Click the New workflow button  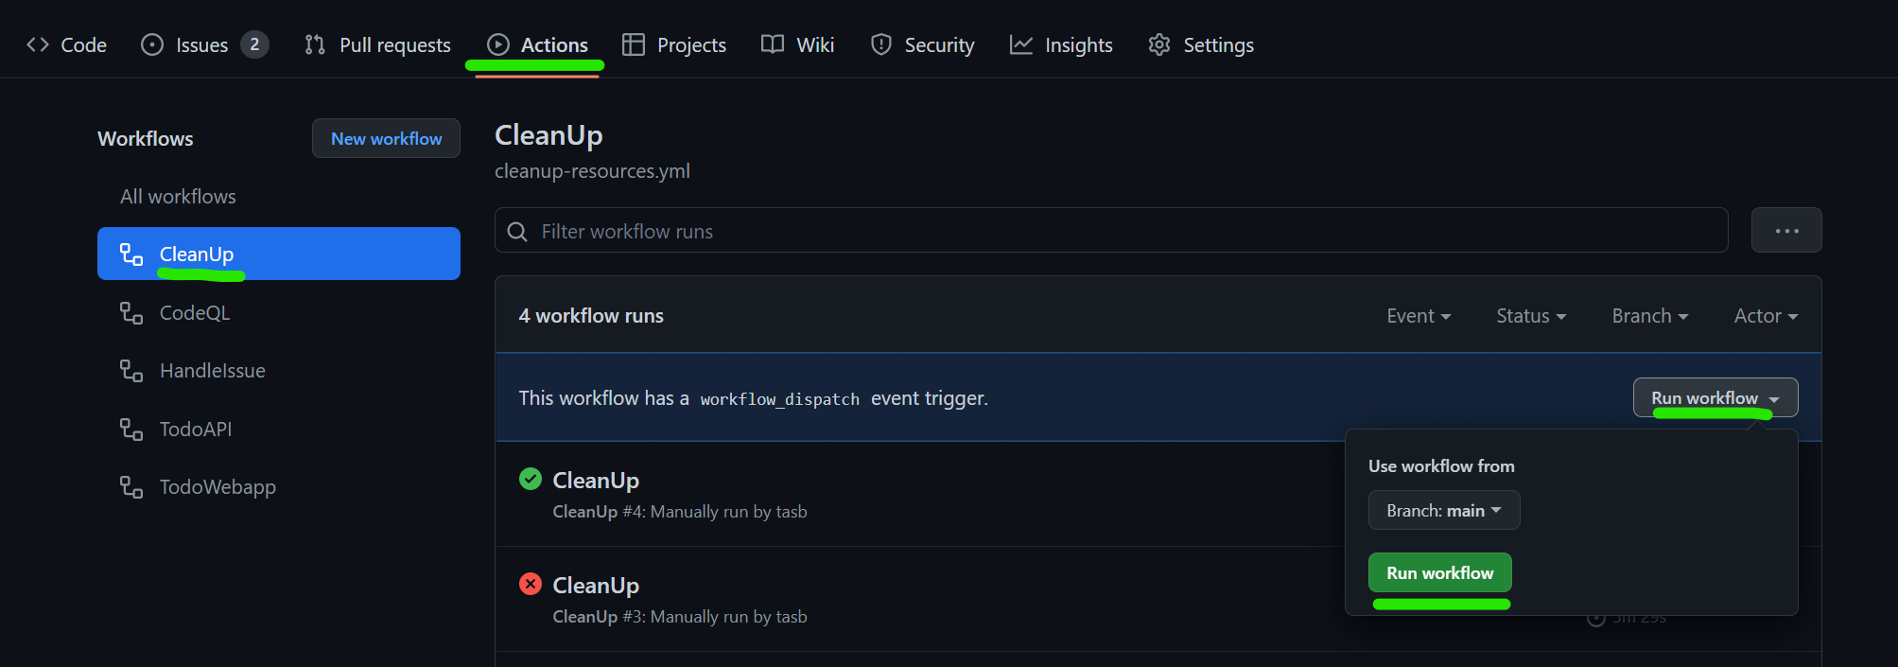tap(386, 138)
